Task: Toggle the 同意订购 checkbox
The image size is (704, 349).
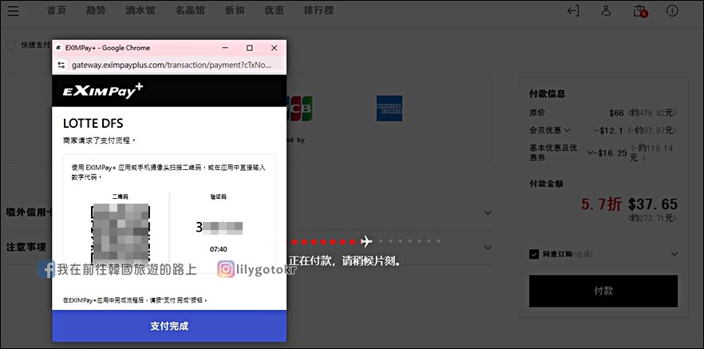Action: (x=534, y=254)
